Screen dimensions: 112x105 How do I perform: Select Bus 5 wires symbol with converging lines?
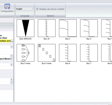click(x=25, y=53)
